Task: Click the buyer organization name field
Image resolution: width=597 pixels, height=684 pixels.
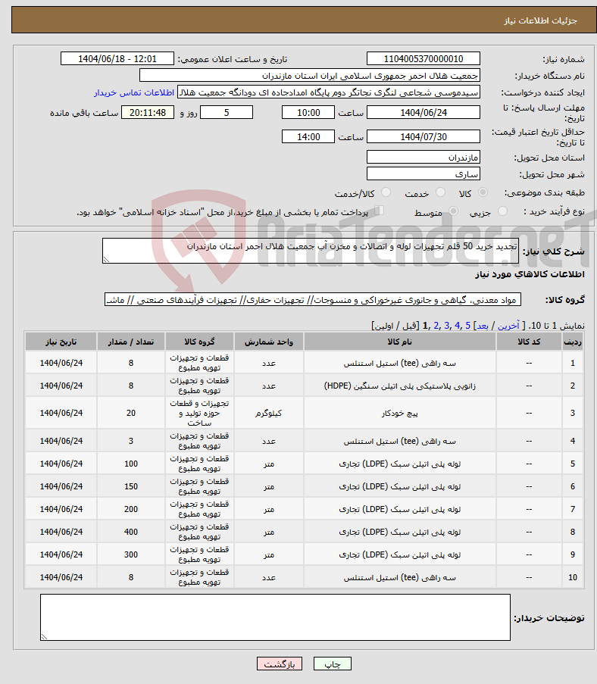Action: click(310, 76)
